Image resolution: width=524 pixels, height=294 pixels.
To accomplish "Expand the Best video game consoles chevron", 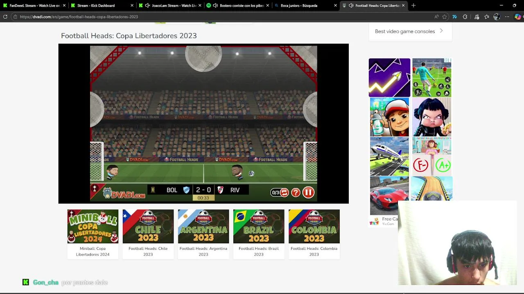I will (441, 31).
